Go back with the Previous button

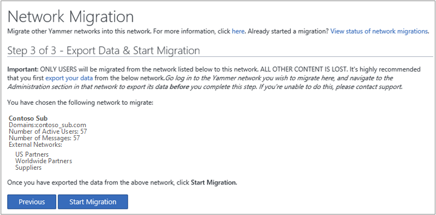pyautogui.click(x=32, y=202)
